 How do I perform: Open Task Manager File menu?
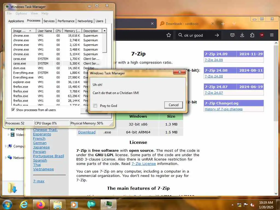(x=9, y=13)
